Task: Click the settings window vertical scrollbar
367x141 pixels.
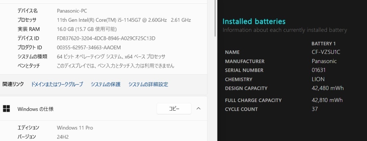Action: click(x=215, y=18)
